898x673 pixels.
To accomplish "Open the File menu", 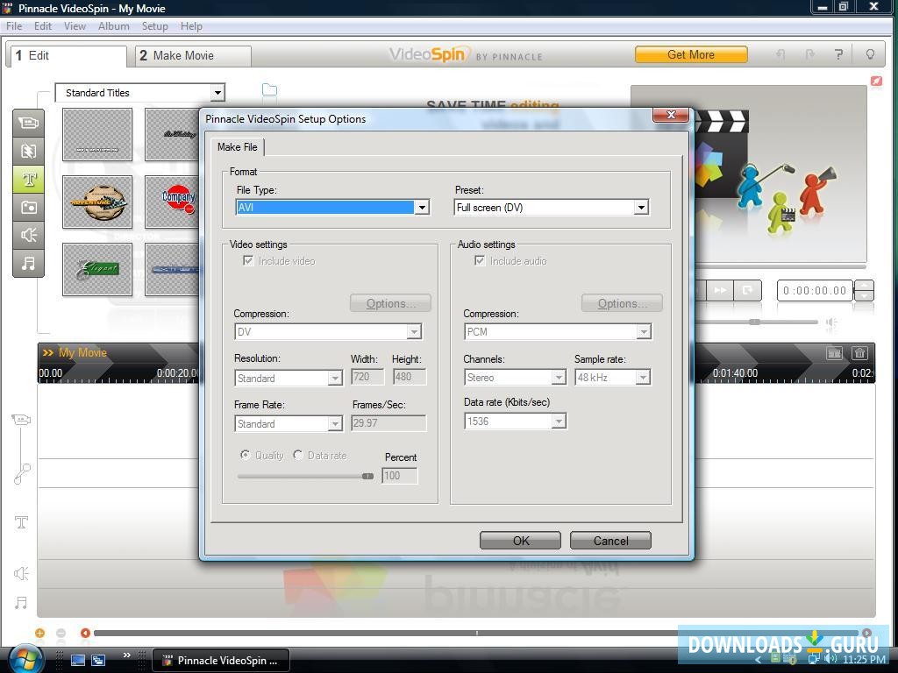I will [x=14, y=26].
